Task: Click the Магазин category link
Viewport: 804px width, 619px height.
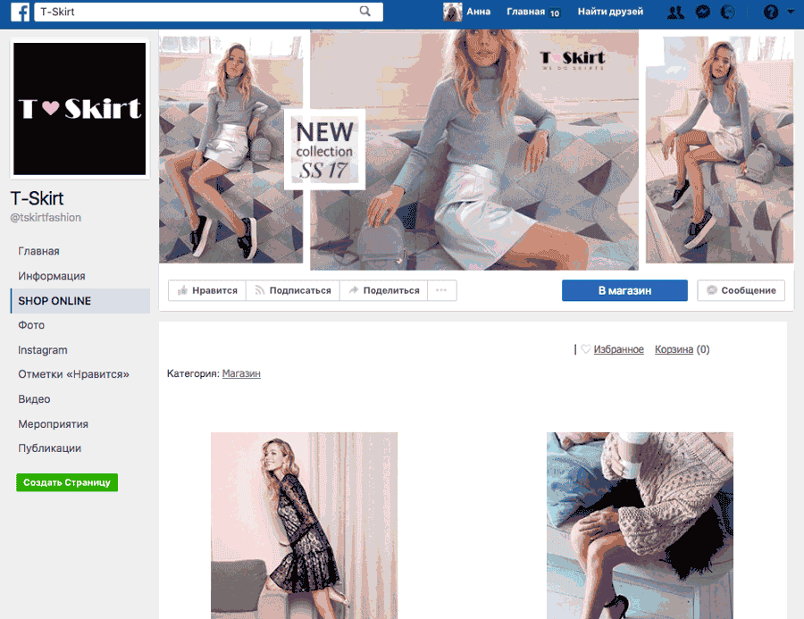Action: click(x=241, y=373)
